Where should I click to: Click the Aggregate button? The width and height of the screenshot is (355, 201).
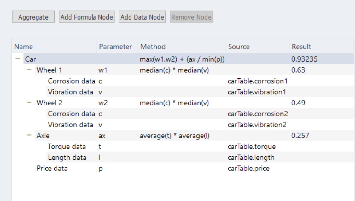33,17
